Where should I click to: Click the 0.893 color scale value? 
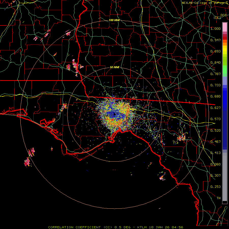point(216,51)
